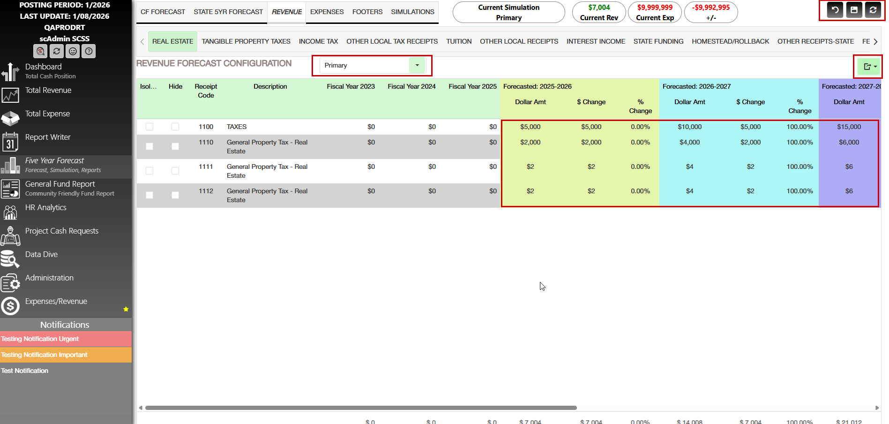Open Testing Notification Important

[x=66, y=355]
